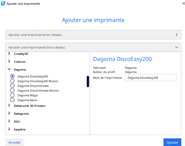Expand the EasyArts manufacturer group

coord(9,129)
